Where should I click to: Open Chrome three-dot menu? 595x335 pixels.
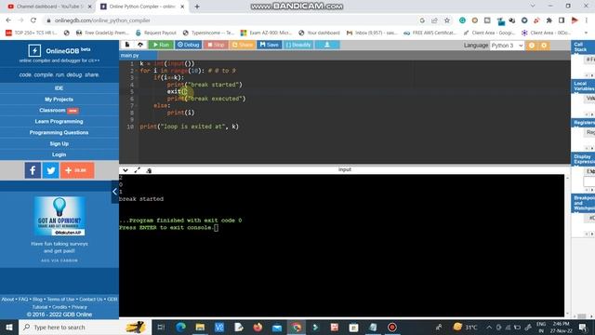587,20
